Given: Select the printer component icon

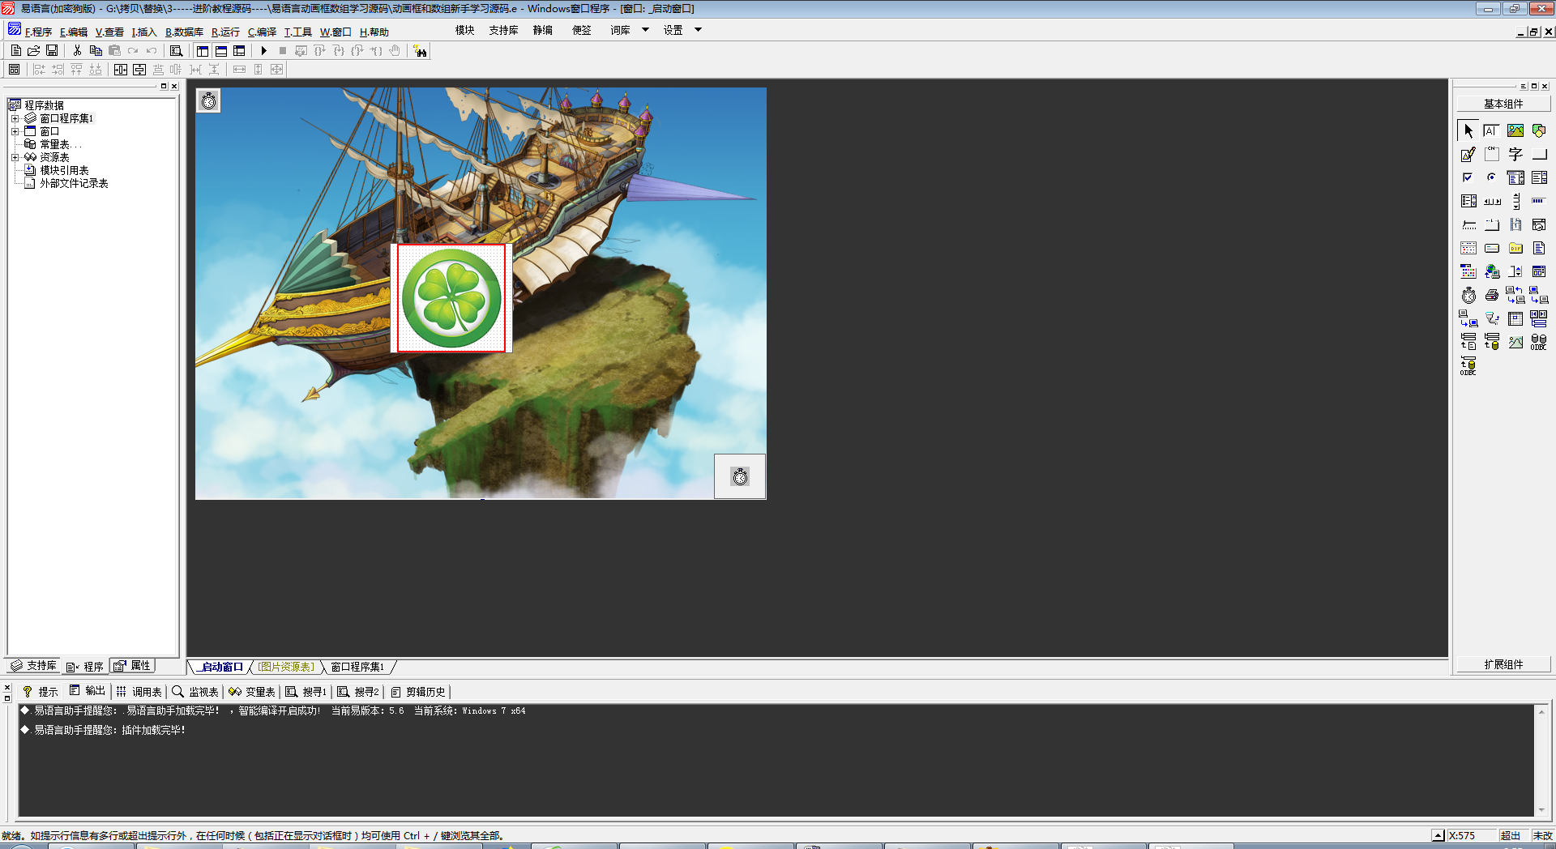Looking at the screenshot, I should 1492,295.
